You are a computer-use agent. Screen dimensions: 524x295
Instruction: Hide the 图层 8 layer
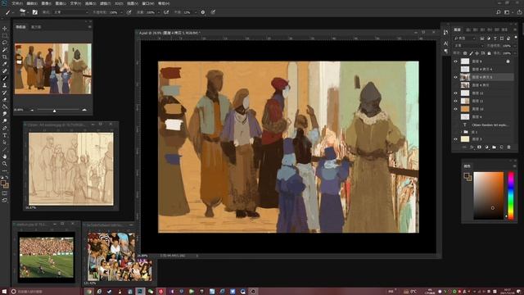coord(455,61)
